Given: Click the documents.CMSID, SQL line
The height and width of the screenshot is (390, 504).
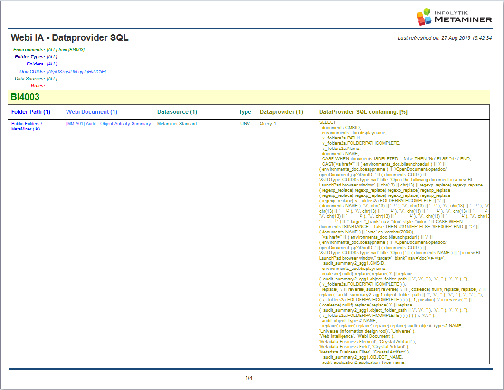Looking at the screenshot, I should tap(342, 128).
